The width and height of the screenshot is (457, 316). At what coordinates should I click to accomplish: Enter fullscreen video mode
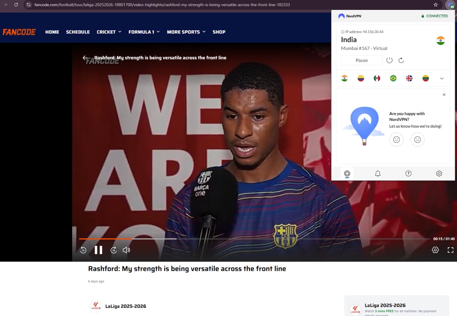[x=450, y=250]
